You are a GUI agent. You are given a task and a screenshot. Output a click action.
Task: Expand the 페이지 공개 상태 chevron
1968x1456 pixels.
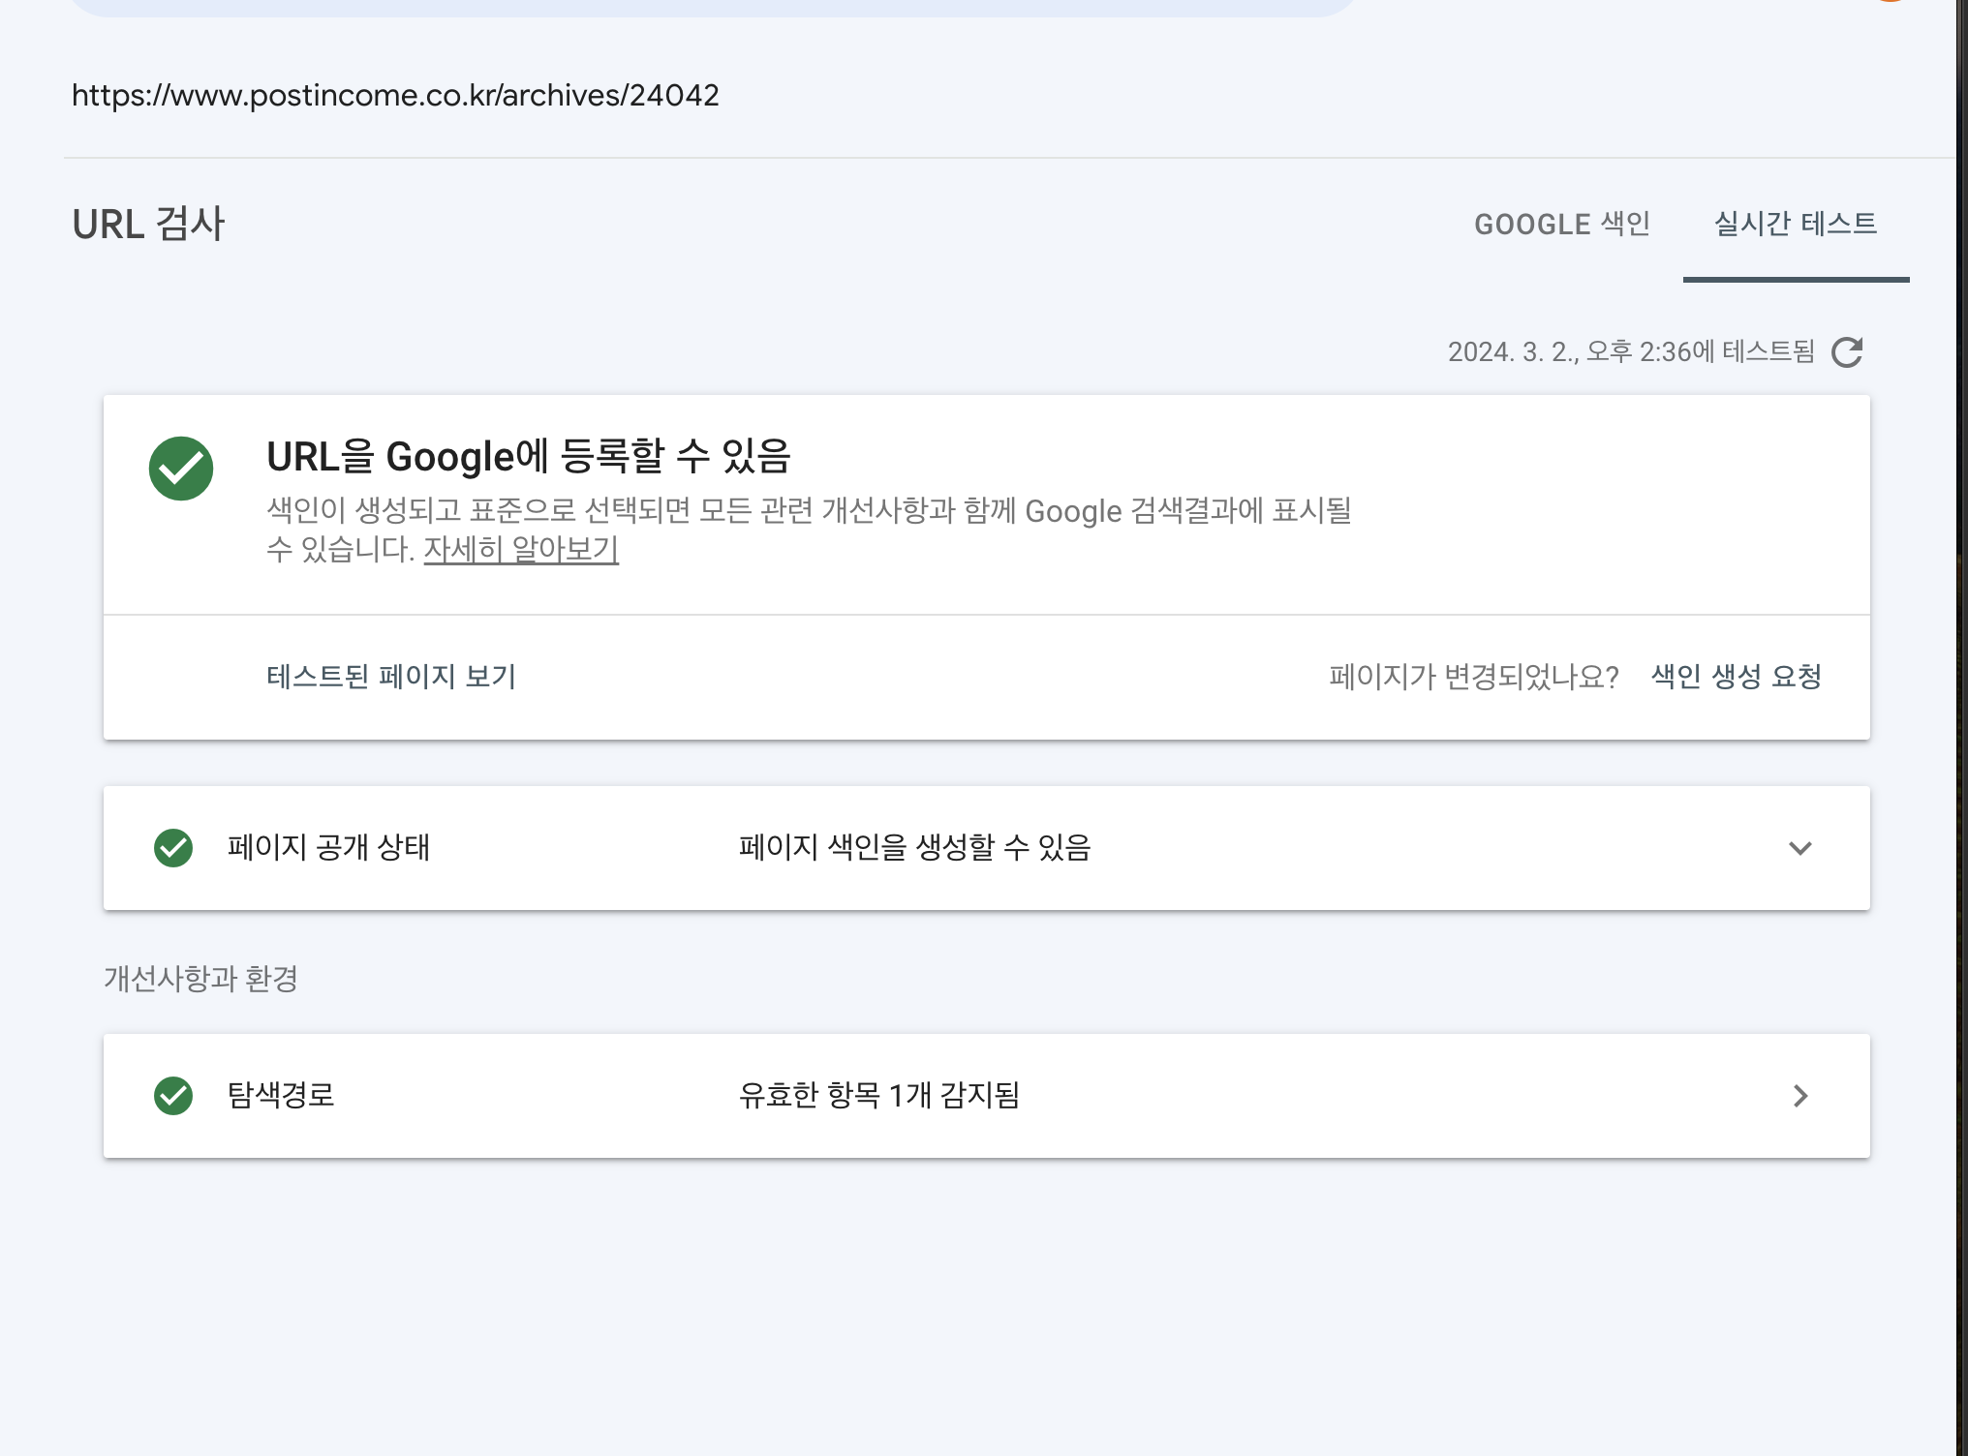pos(1799,849)
